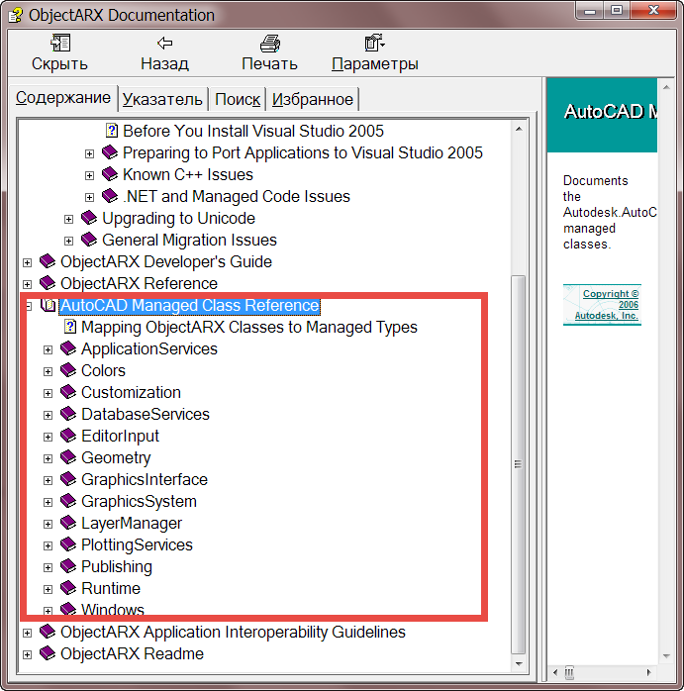The image size is (684, 691).
Task: Click the ObjectARX Documentation title bar help icon
Action: pyautogui.click(x=16, y=15)
